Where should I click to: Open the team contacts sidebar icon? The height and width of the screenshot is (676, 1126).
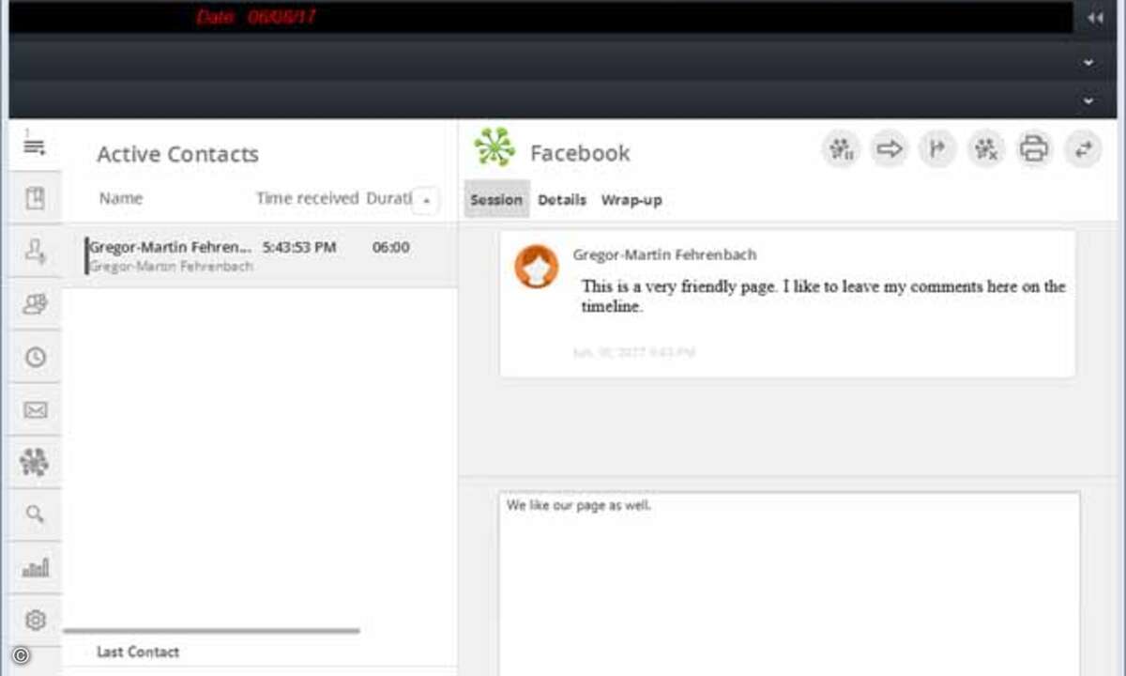pyautogui.click(x=35, y=303)
